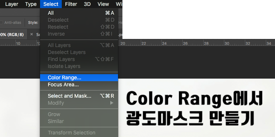Click All Layers menu entry
This screenshot has width=275, height=137.
click(x=79, y=45)
